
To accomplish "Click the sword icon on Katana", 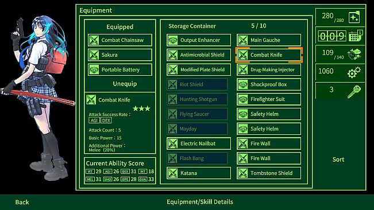I will pyautogui.click(x=173, y=173).
